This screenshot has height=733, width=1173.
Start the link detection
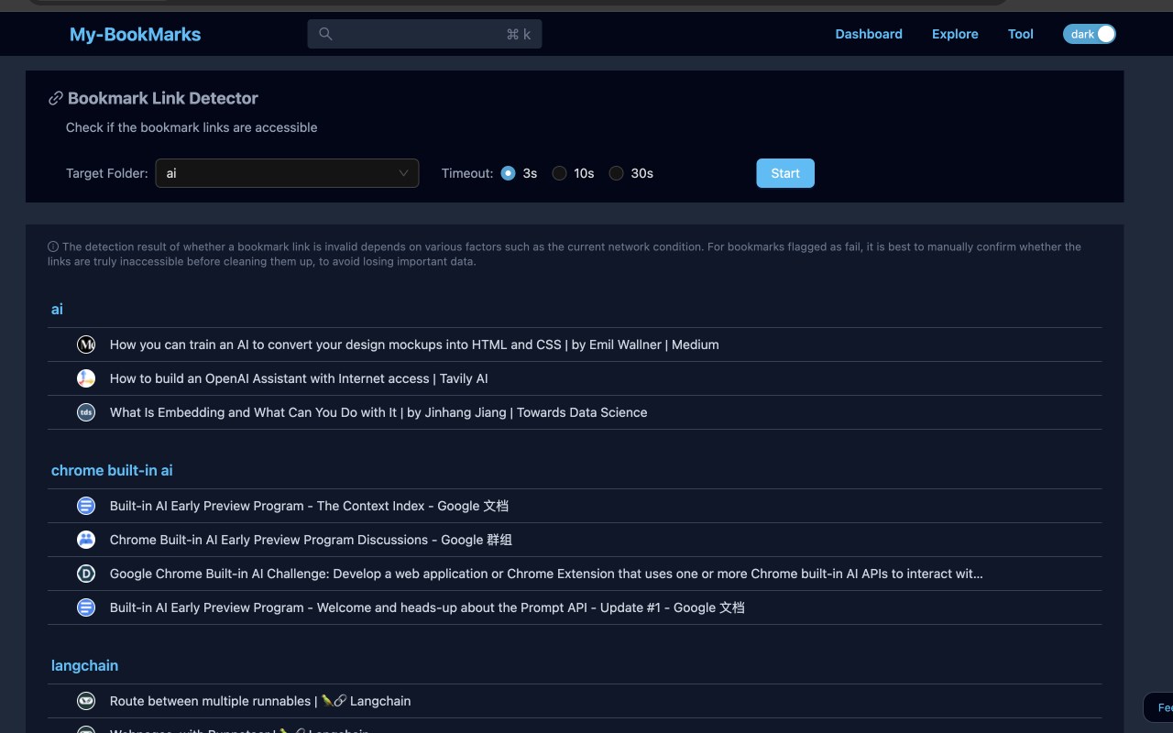click(785, 173)
